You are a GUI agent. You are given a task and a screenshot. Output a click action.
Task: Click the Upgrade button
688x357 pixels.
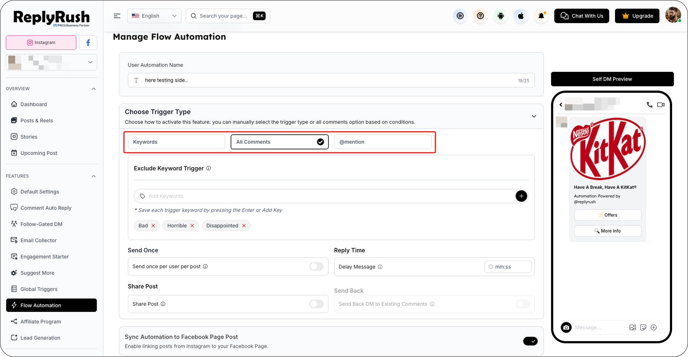[637, 16]
